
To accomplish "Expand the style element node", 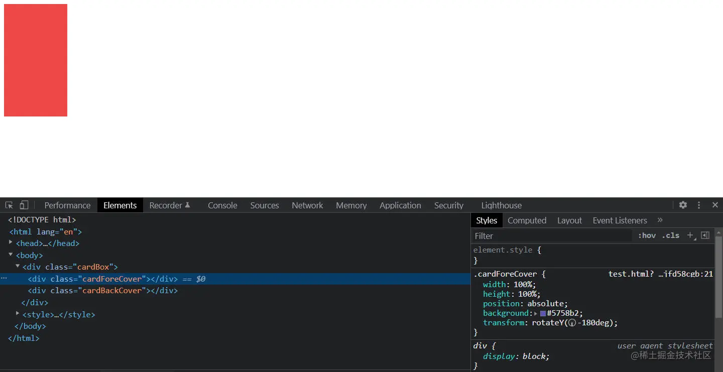I will click(x=18, y=313).
